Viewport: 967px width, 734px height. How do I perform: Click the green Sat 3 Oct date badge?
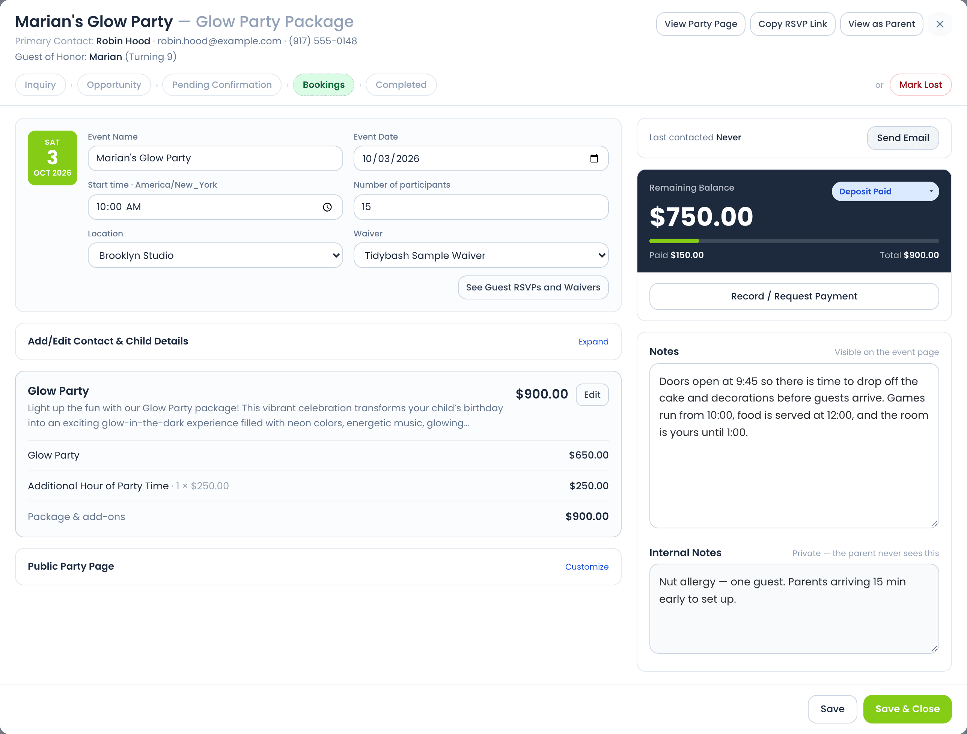pyautogui.click(x=53, y=158)
